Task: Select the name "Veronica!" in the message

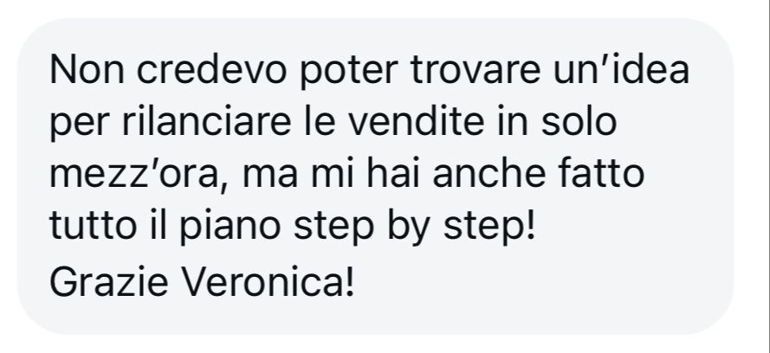Action: click(x=267, y=282)
